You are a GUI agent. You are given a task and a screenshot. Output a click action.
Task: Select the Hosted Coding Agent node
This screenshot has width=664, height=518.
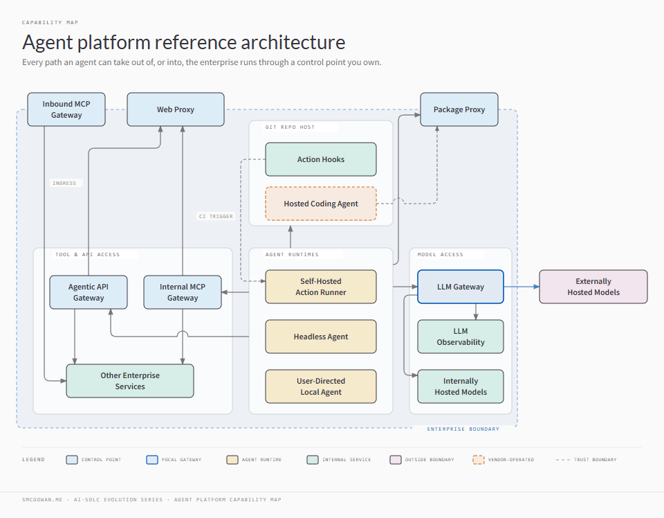click(320, 204)
